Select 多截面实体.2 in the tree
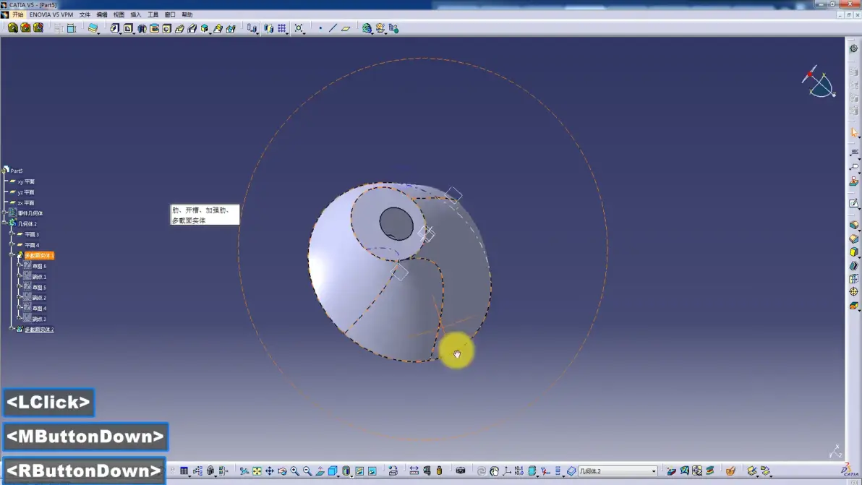Screen dimensions: 862x485 click(39, 330)
